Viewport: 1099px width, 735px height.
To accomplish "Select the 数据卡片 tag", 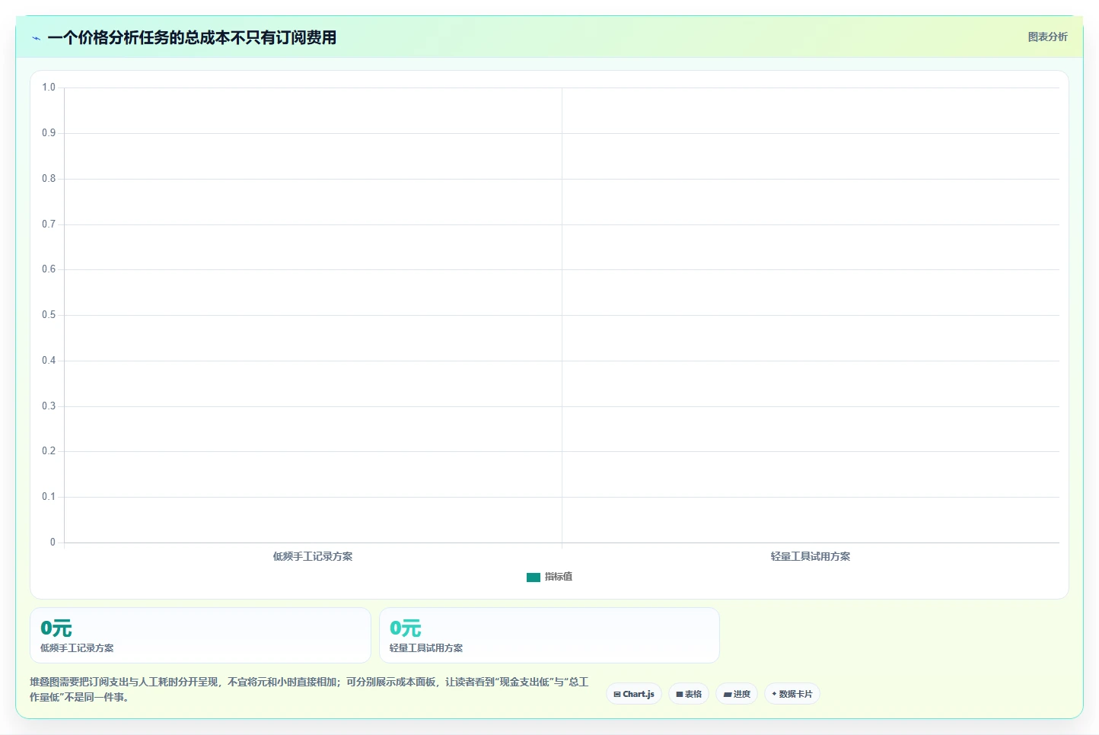I will (x=792, y=694).
